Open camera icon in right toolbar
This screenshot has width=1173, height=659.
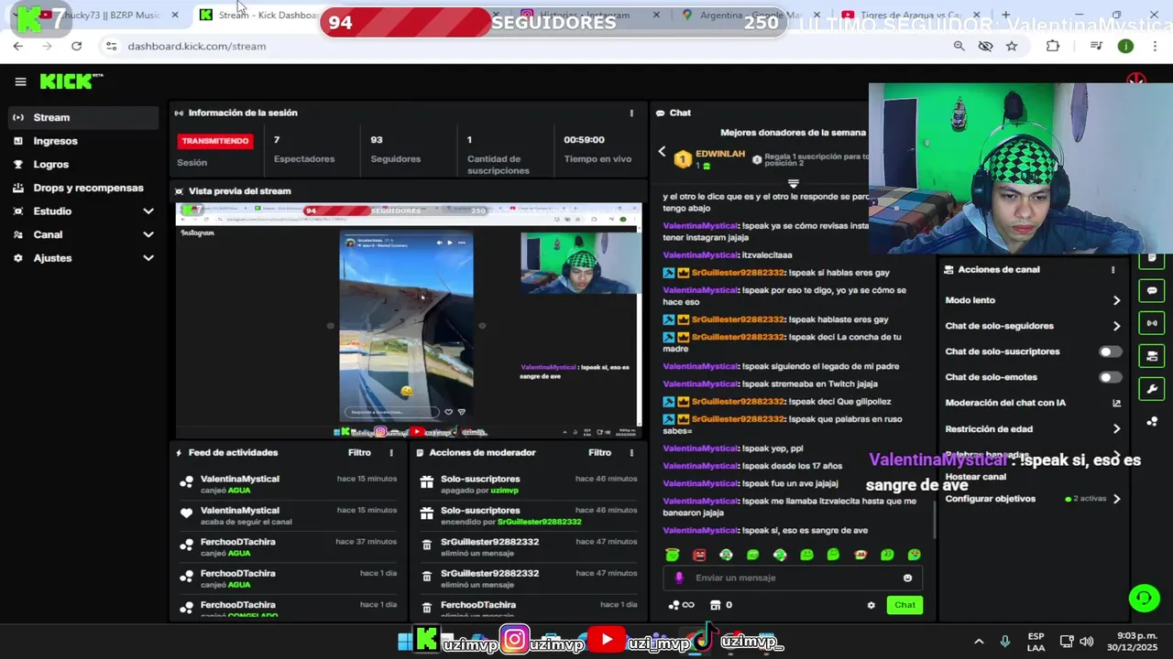[1152, 356]
